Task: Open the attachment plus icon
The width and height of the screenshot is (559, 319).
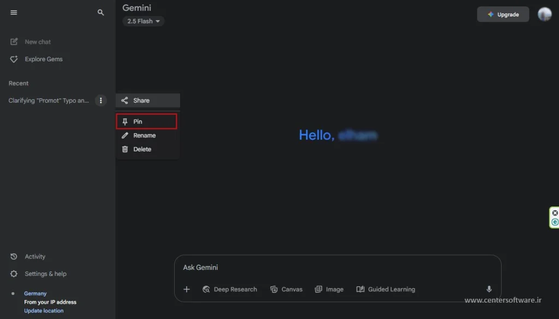Action: pyautogui.click(x=187, y=289)
